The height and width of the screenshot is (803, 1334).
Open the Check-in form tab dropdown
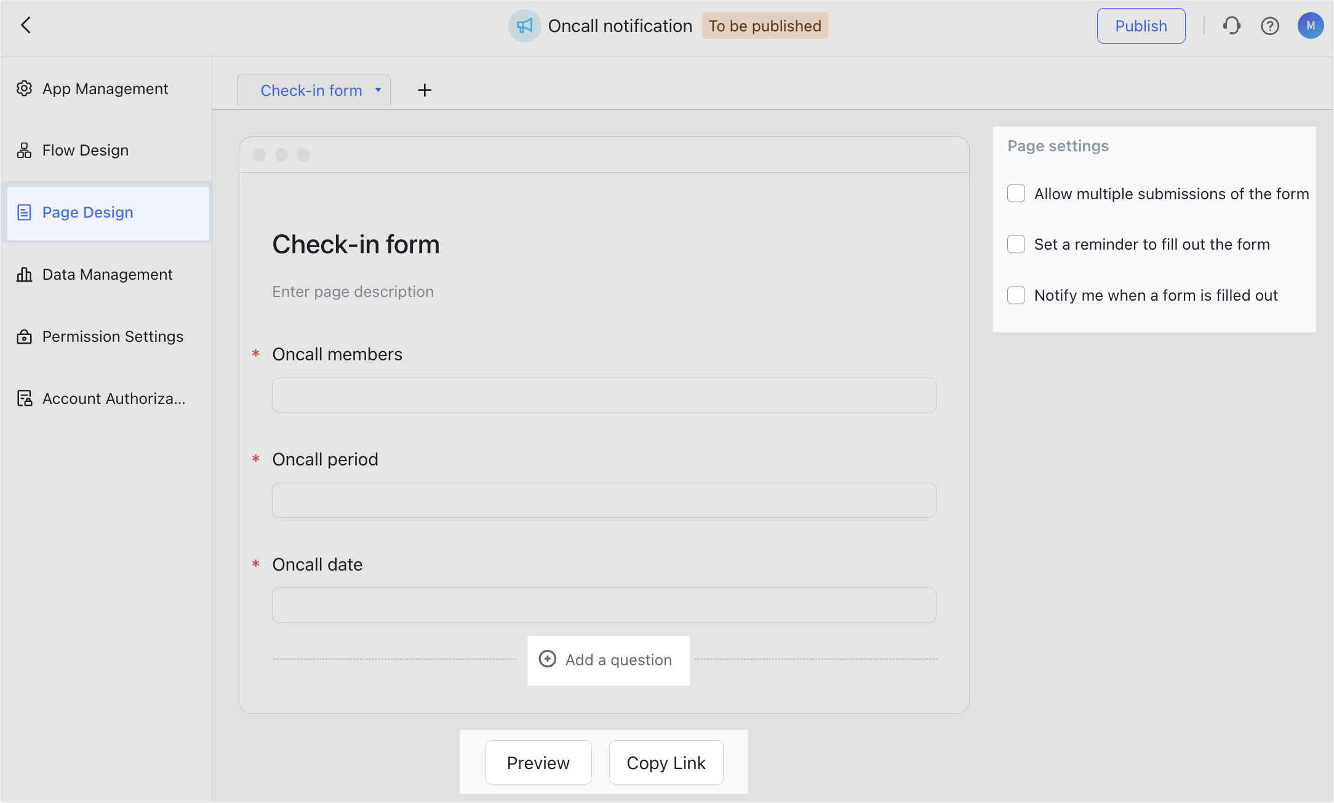378,90
